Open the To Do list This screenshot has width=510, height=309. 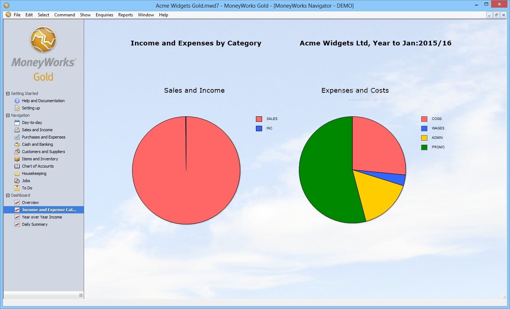click(x=27, y=188)
